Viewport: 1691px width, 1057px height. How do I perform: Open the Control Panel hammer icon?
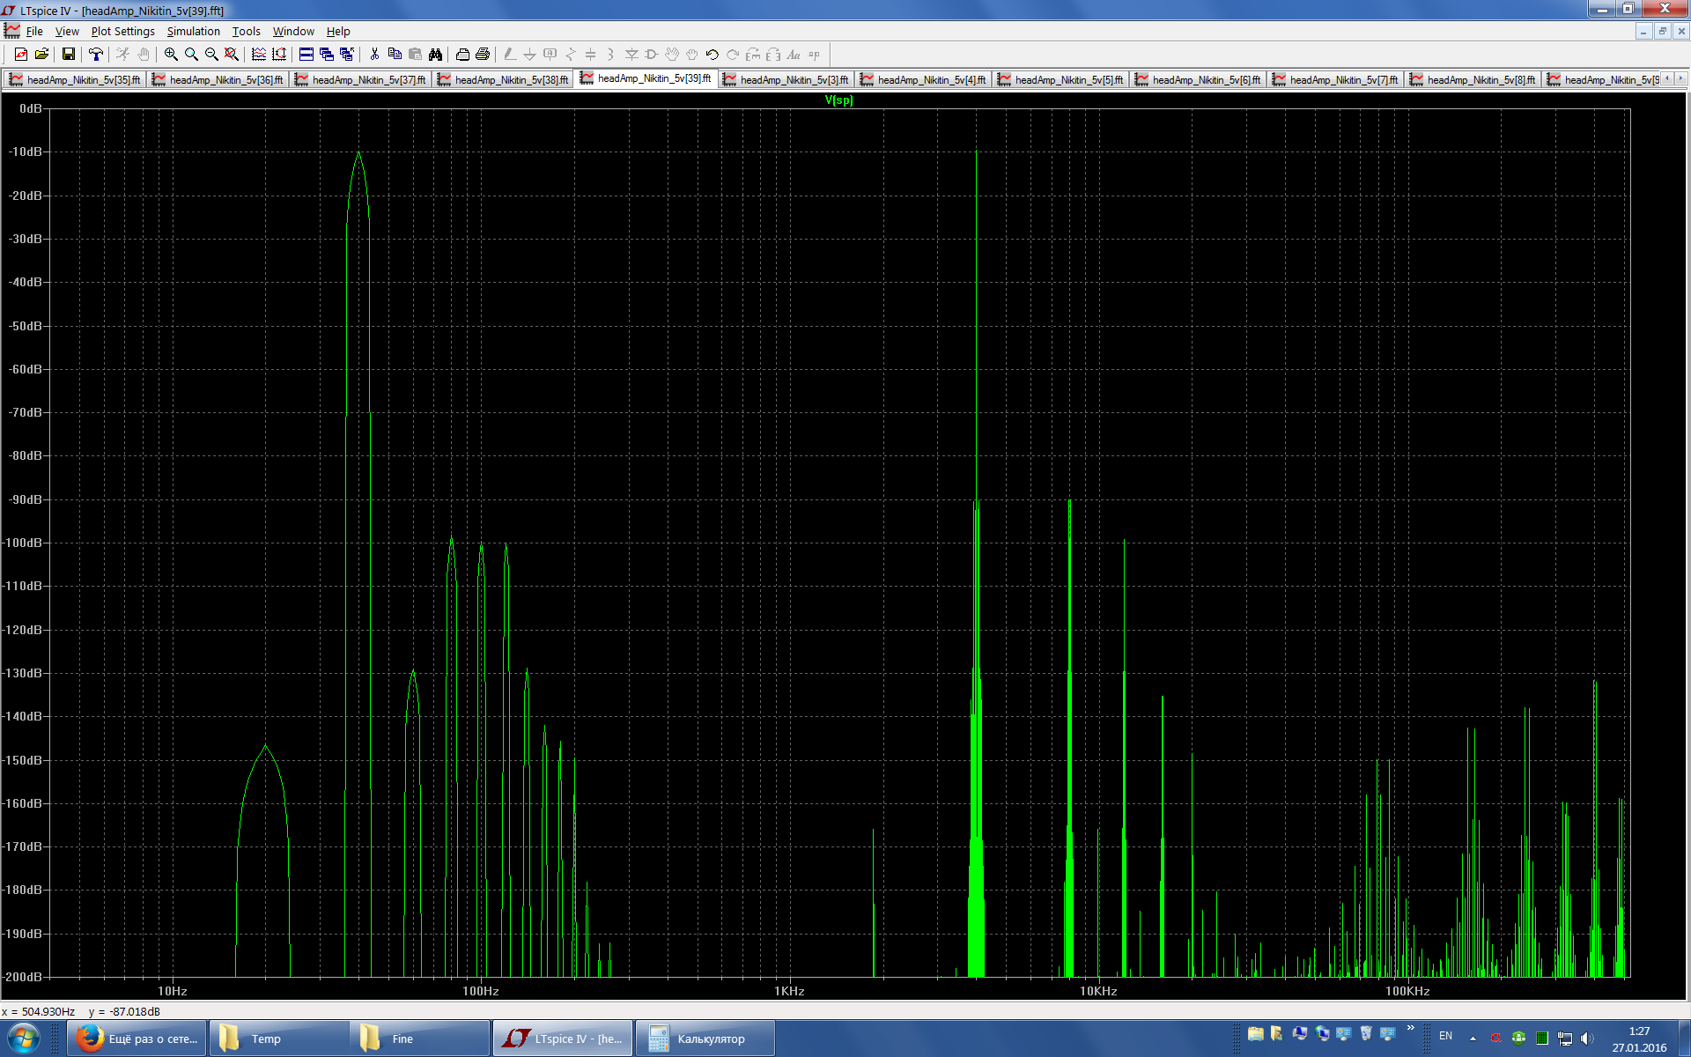click(95, 55)
